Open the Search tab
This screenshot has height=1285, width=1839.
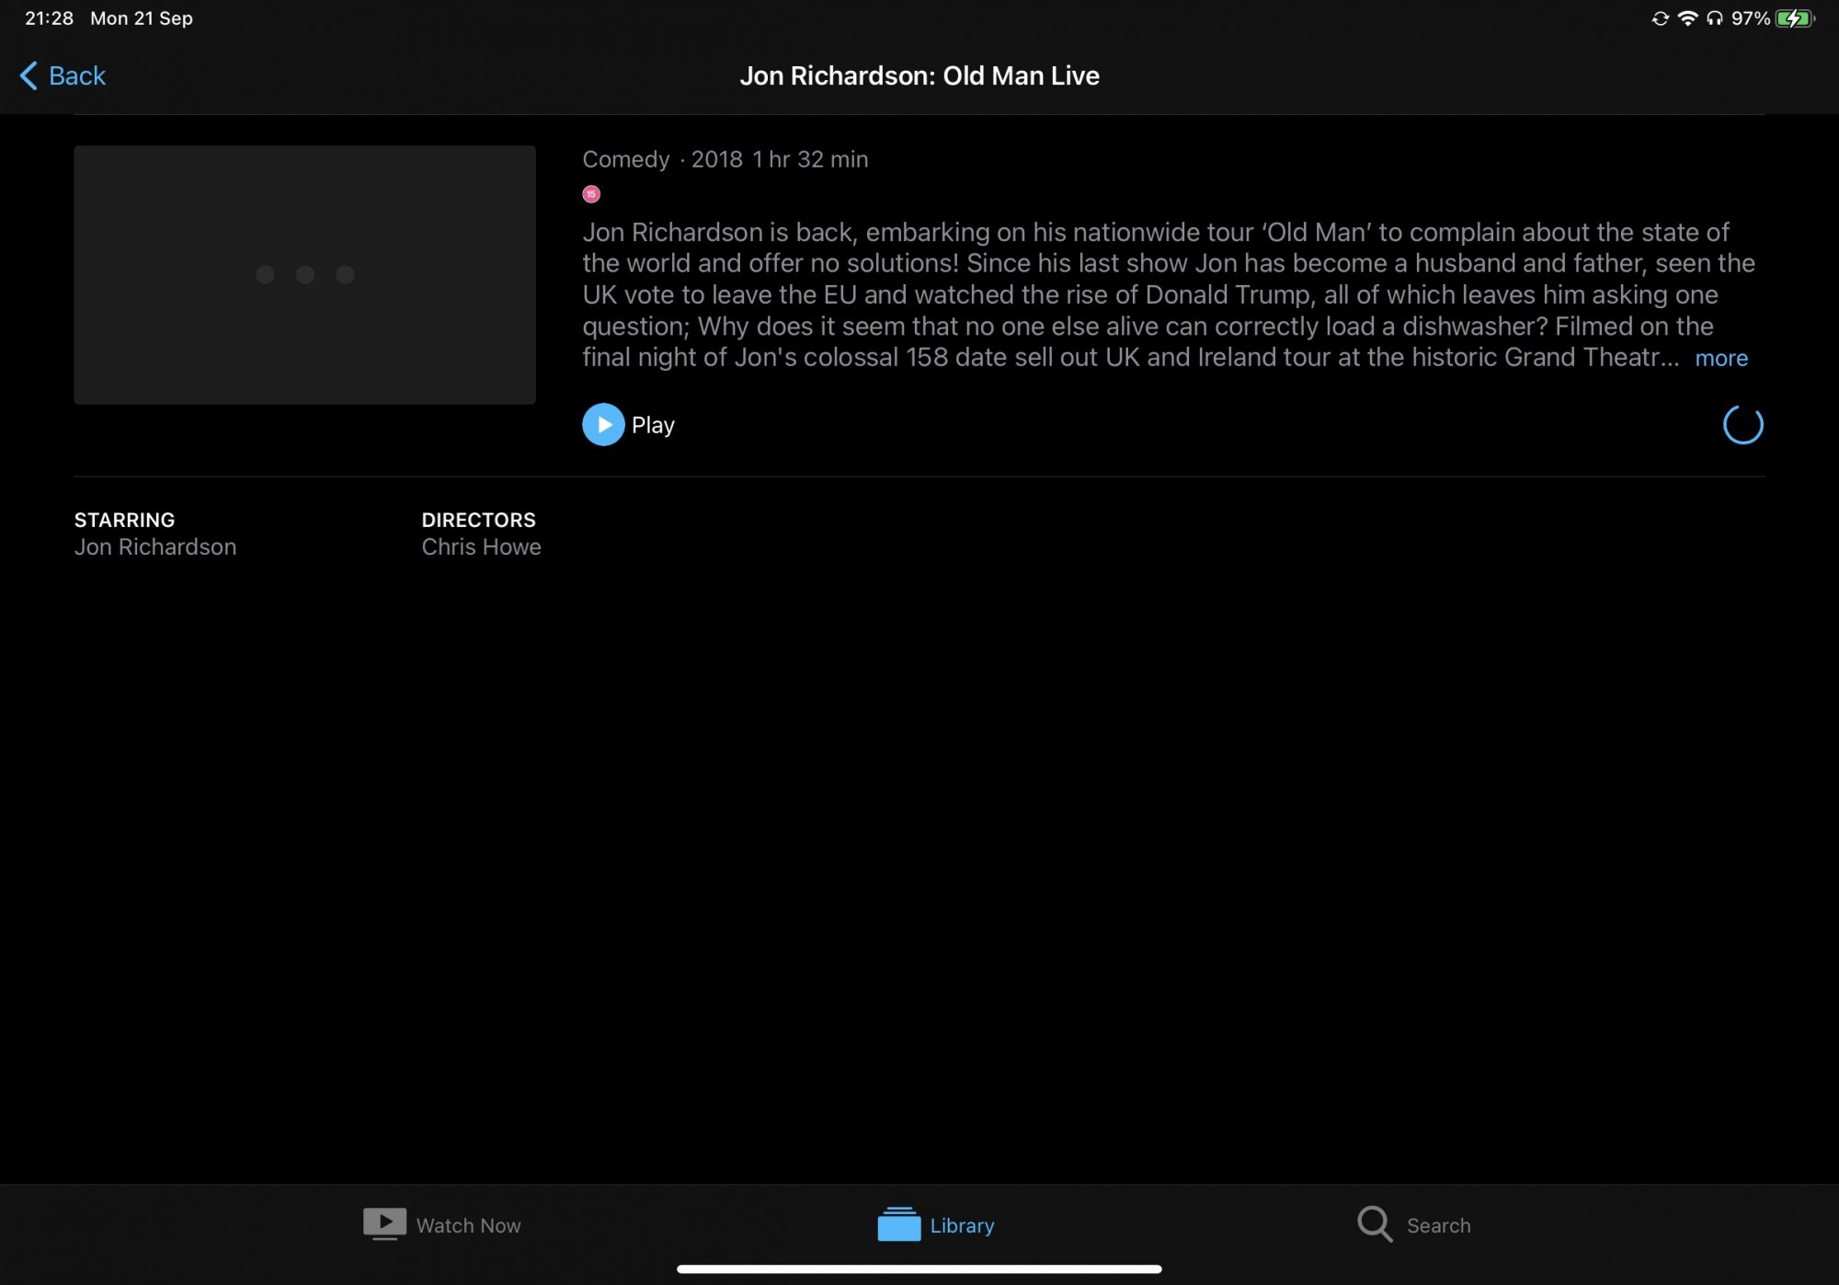pos(1414,1224)
